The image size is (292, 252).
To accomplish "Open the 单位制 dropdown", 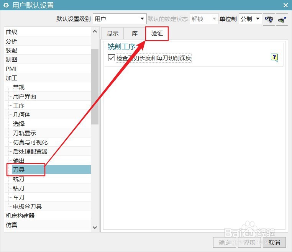I will pyautogui.click(x=250, y=19).
